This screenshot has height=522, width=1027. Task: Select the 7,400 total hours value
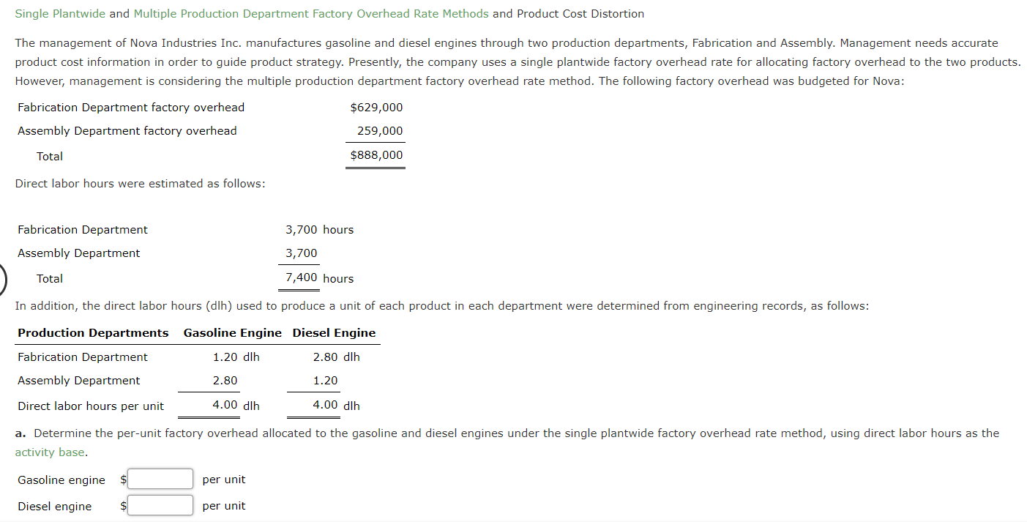[x=302, y=277]
